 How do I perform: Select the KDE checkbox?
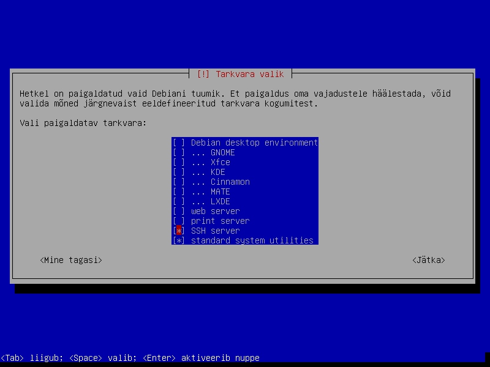[x=179, y=172]
